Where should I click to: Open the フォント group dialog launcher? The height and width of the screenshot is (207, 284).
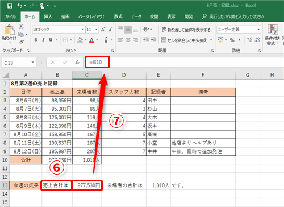pos(112,51)
